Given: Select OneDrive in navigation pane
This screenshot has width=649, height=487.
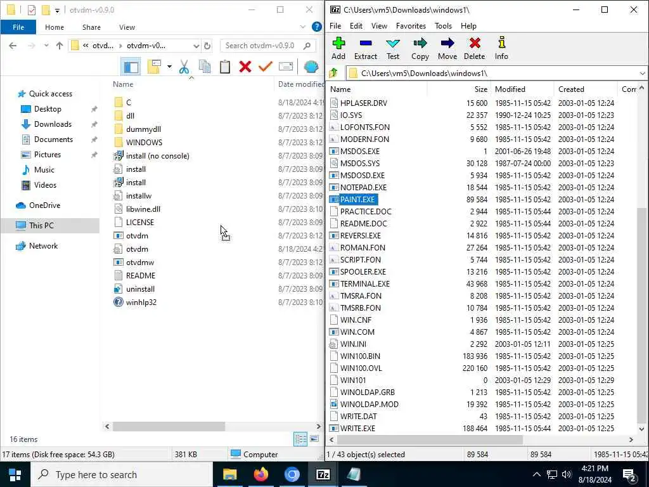Looking at the screenshot, I should (x=44, y=205).
